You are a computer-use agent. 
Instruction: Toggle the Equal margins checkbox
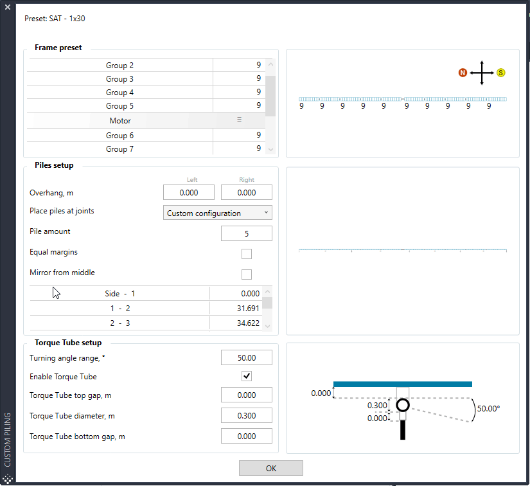pos(247,254)
